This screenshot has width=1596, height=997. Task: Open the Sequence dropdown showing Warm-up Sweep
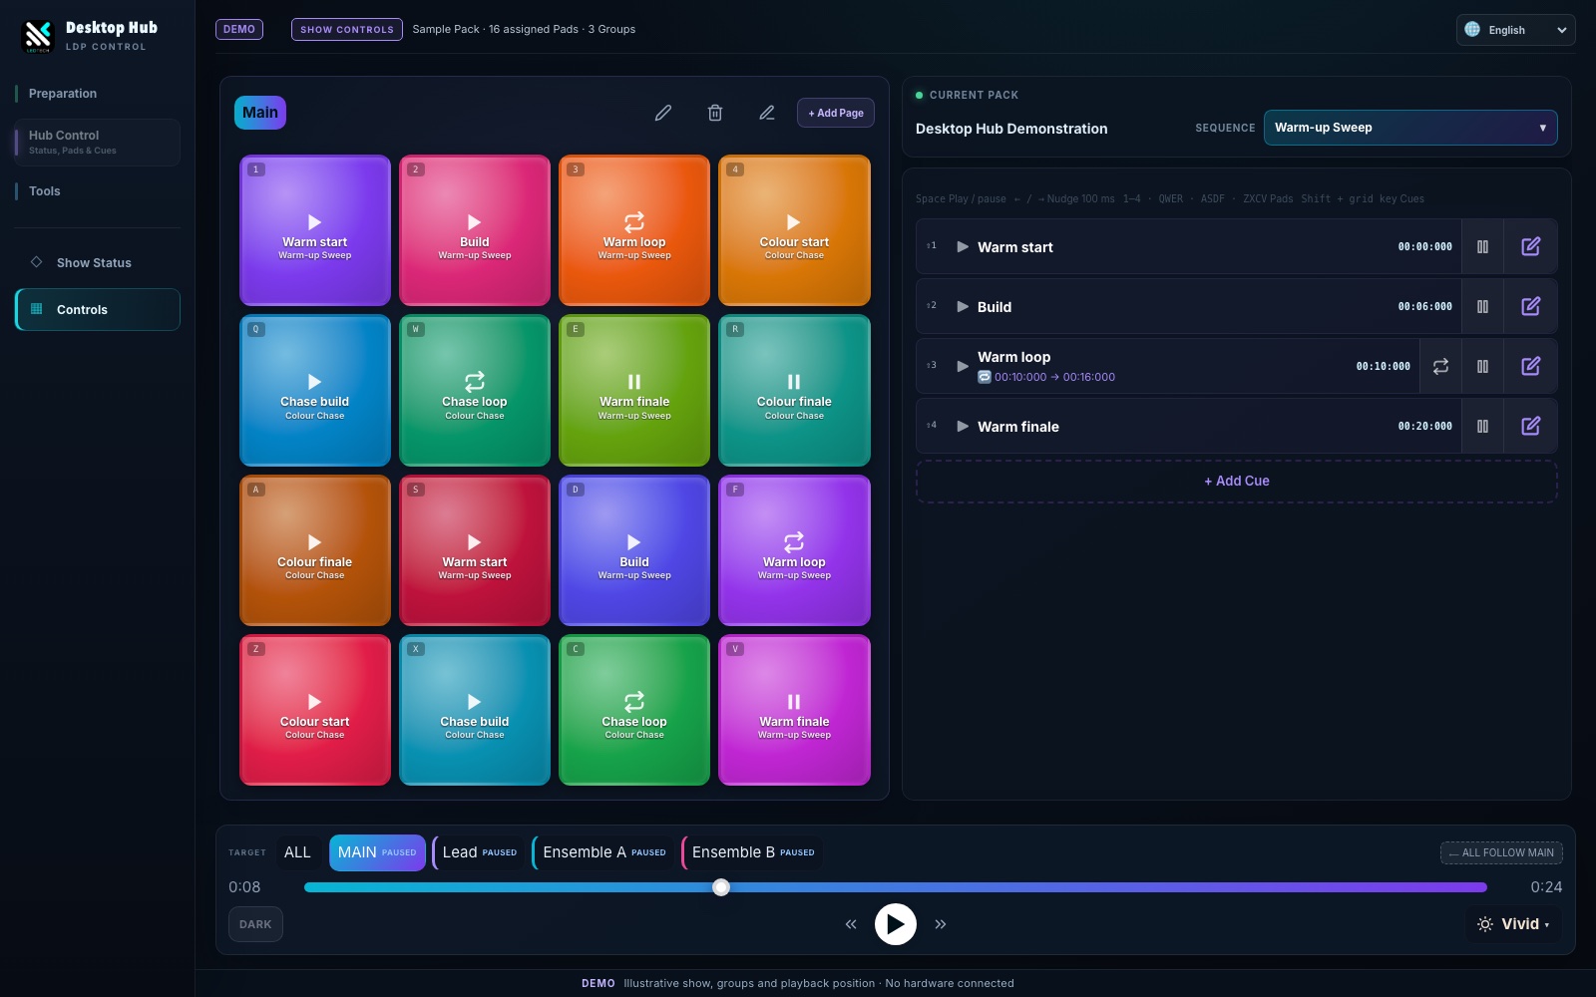[x=1410, y=128]
